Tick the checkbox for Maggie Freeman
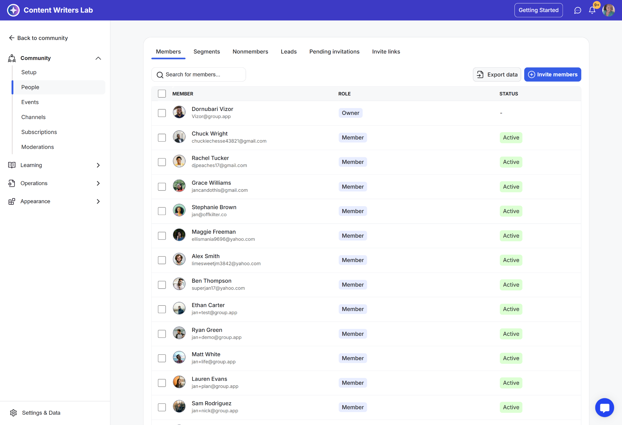The image size is (622, 425). click(x=162, y=236)
